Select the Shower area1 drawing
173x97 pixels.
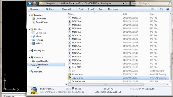[118, 78]
